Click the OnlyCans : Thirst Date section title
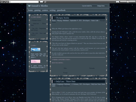Image resolution: width=136 pixels, height=102 pixels. [x=65, y=82]
